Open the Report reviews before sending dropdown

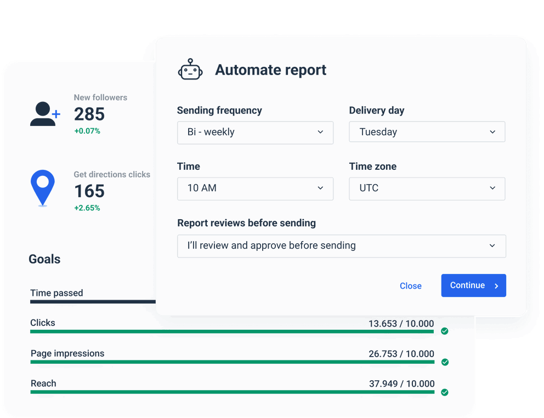(341, 246)
